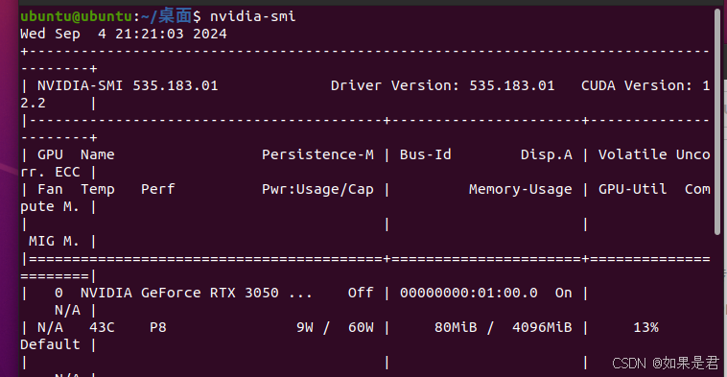Click the Persistence-M column header
This screenshot has width=727, height=377.
[317, 154]
